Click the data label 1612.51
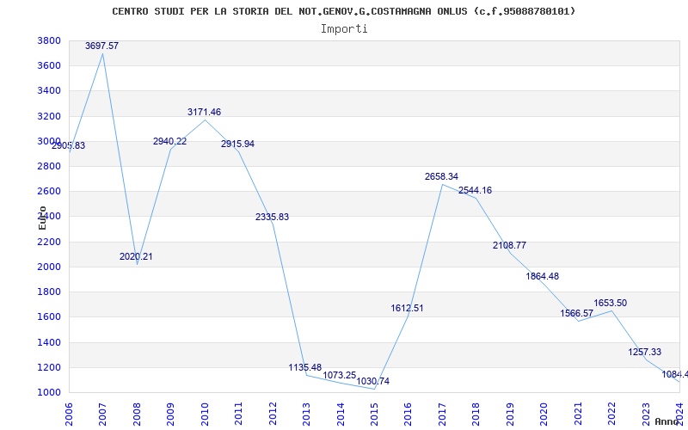Viewport: 688px width, 430px height. (x=407, y=308)
